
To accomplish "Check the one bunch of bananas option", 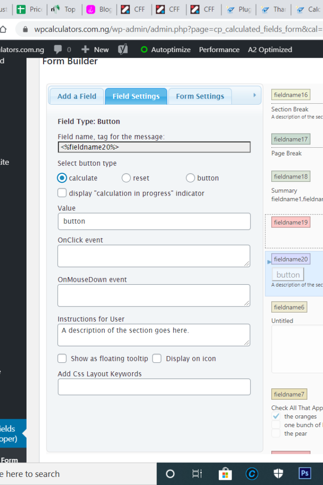I will (x=276, y=425).
